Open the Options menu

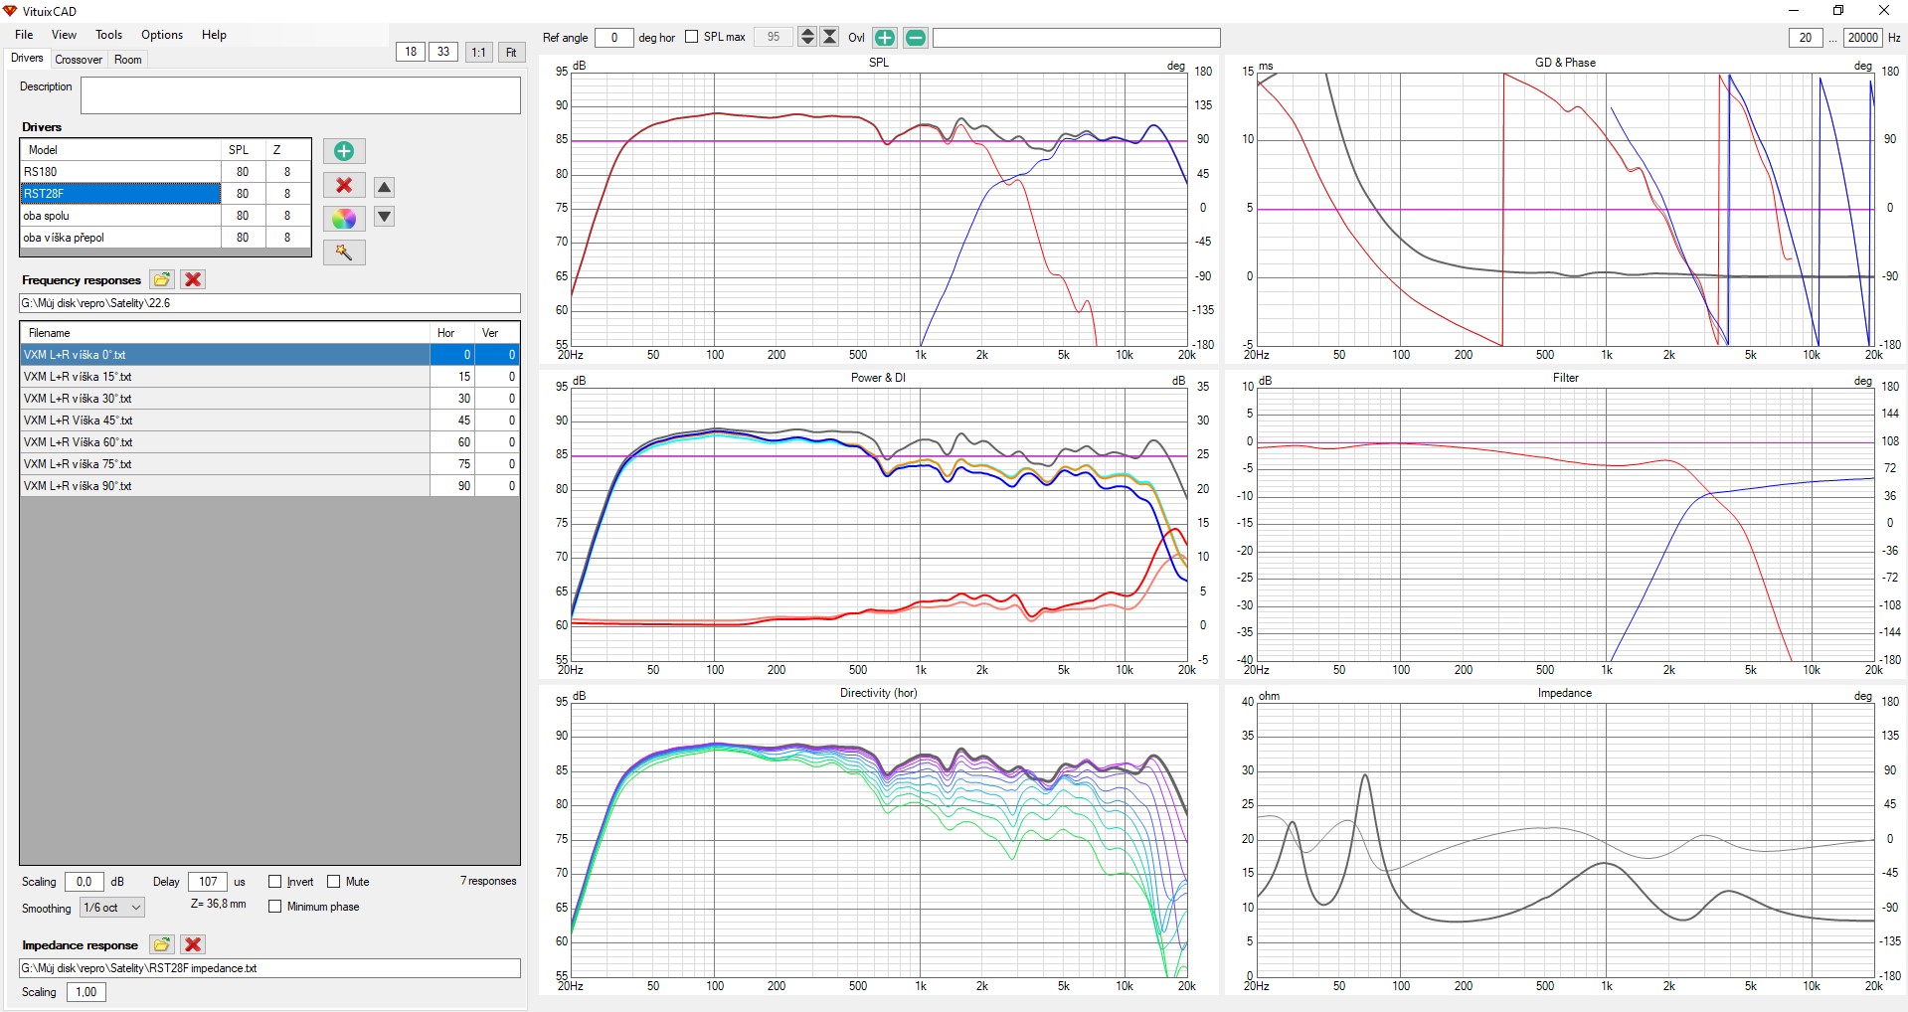(162, 35)
